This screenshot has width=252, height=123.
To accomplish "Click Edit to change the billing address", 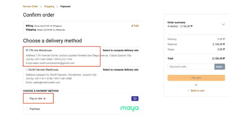I will [136, 26].
